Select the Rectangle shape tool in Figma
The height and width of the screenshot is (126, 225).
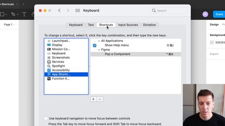click(2, 14)
